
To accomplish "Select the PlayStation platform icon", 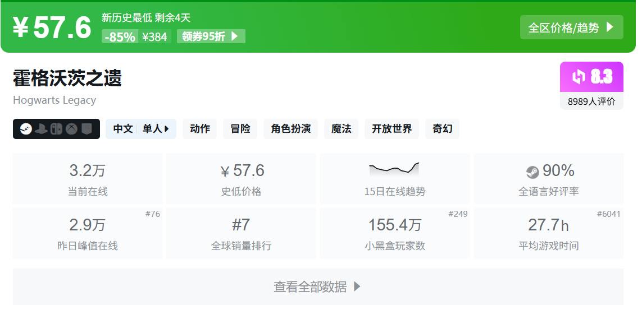I will (x=41, y=129).
